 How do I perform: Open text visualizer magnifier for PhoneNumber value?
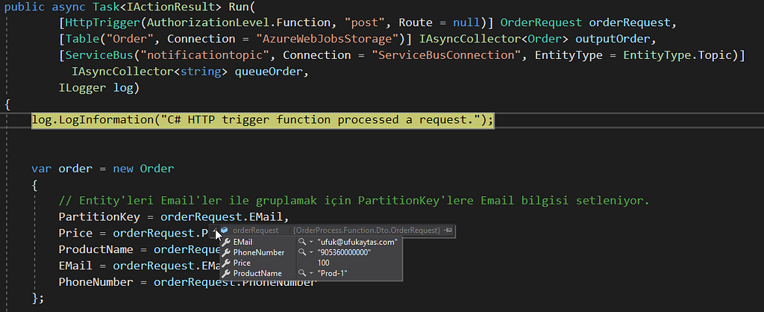click(303, 252)
